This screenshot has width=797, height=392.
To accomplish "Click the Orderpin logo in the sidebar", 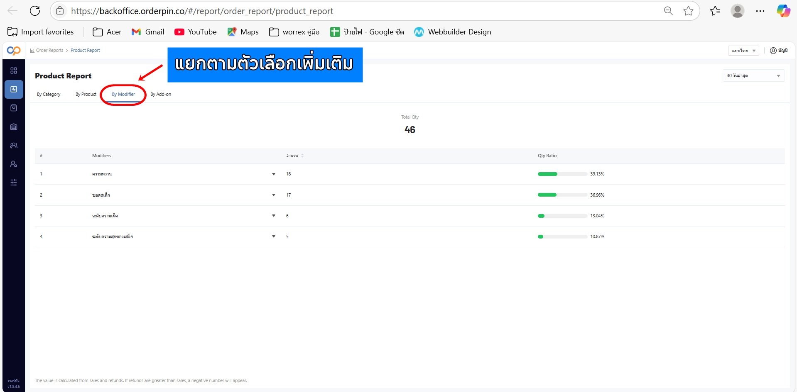I will tap(14, 51).
